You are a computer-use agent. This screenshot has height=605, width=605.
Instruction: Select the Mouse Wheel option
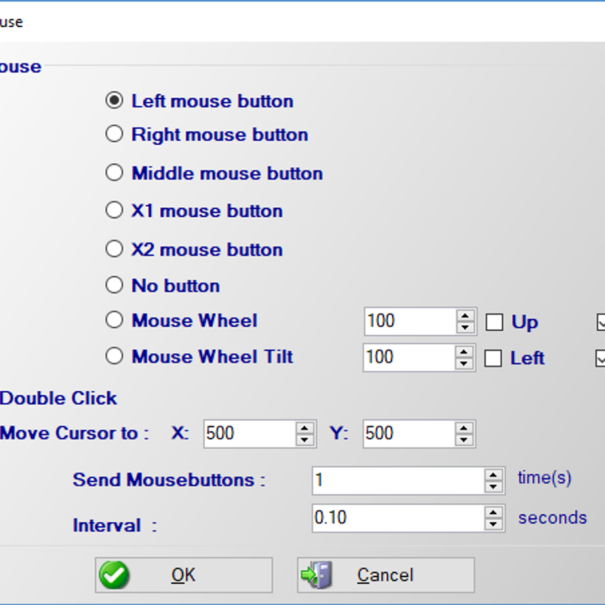114,320
